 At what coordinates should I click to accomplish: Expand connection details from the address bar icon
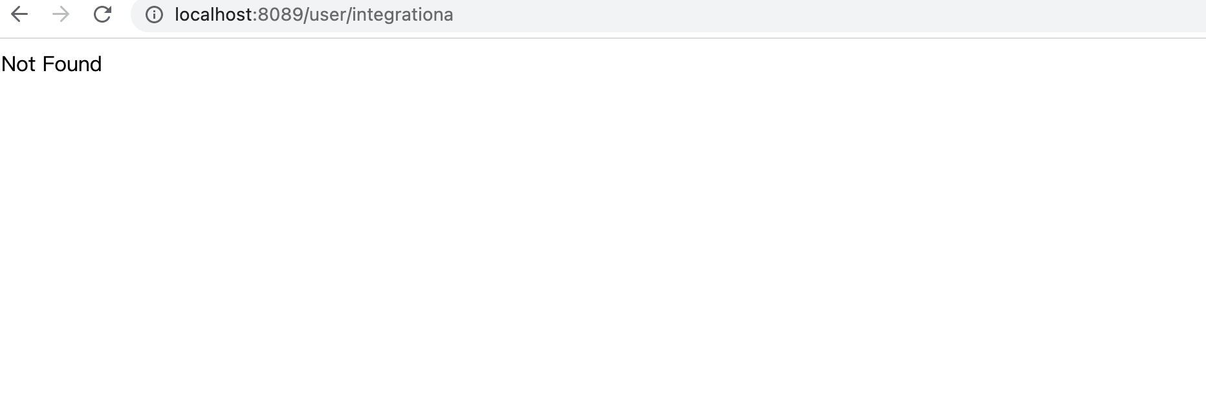tap(153, 14)
